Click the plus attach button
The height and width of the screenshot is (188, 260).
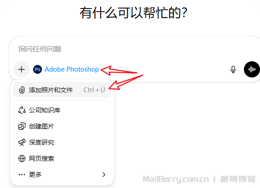[21, 69]
